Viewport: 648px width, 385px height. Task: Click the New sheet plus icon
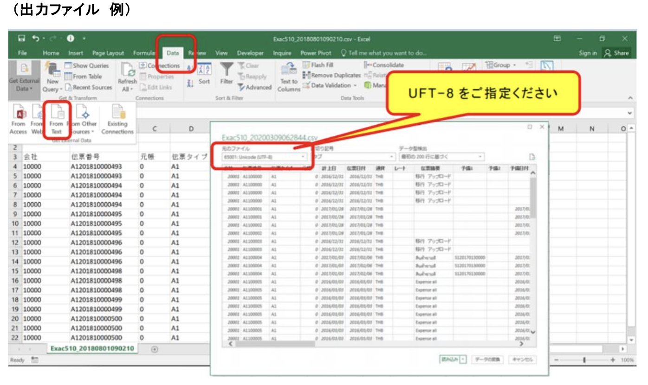pyautogui.click(x=155, y=349)
